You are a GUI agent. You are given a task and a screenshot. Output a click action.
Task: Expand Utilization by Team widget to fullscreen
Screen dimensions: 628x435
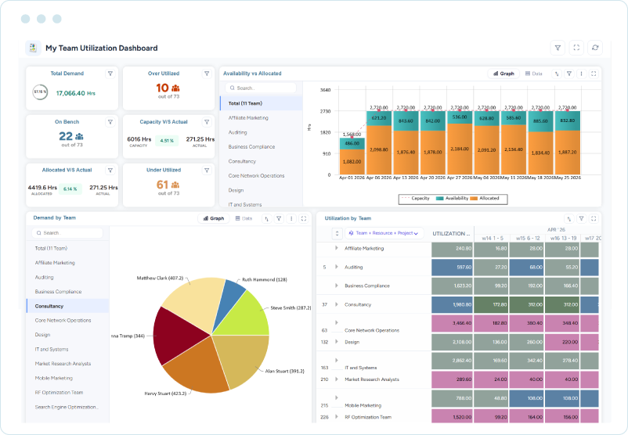coord(594,218)
